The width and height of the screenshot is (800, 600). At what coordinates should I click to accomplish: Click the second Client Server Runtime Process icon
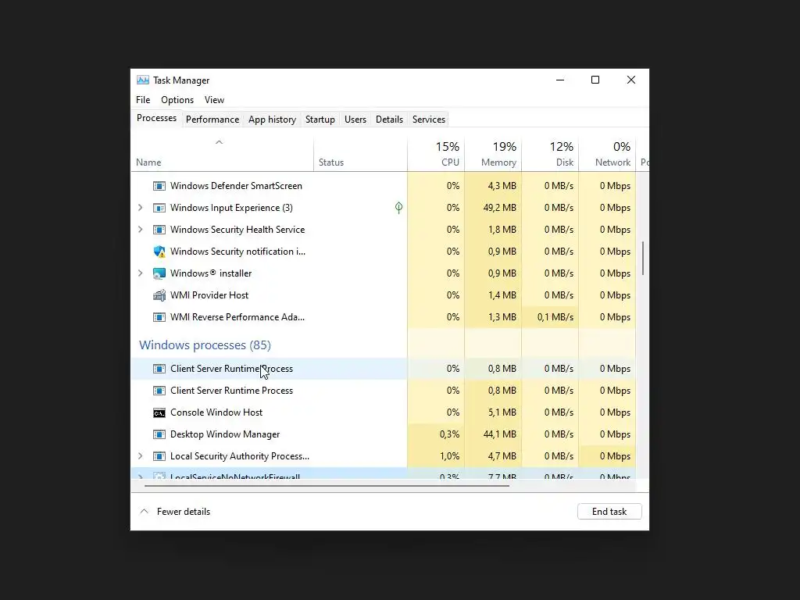(159, 391)
